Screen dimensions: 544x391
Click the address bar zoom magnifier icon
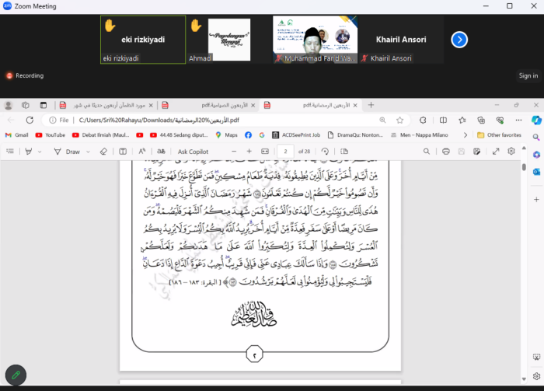tap(382, 120)
